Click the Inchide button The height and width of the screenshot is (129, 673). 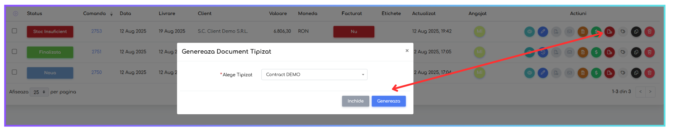point(355,101)
